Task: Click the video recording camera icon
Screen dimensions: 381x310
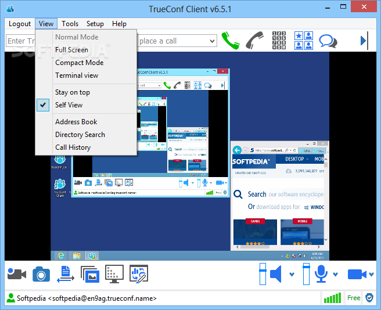Action: point(17,274)
